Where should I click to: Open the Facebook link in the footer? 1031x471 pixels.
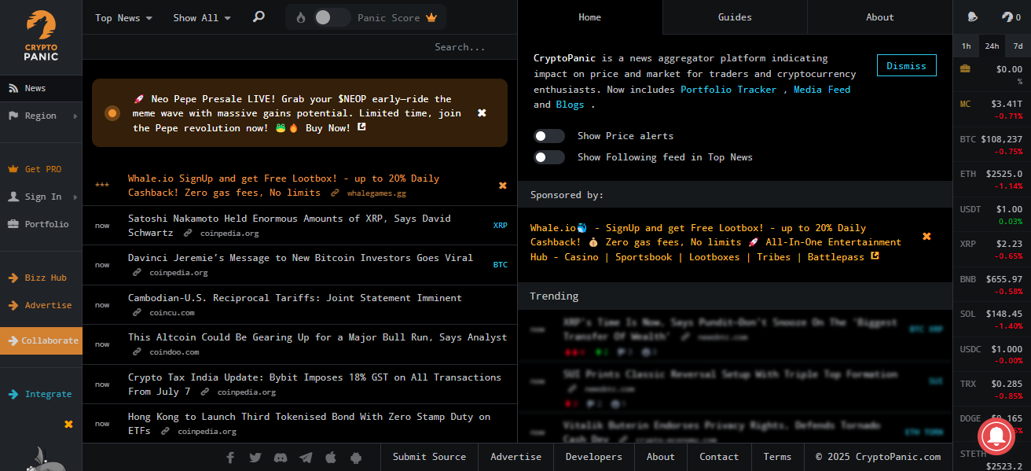point(230,457)
